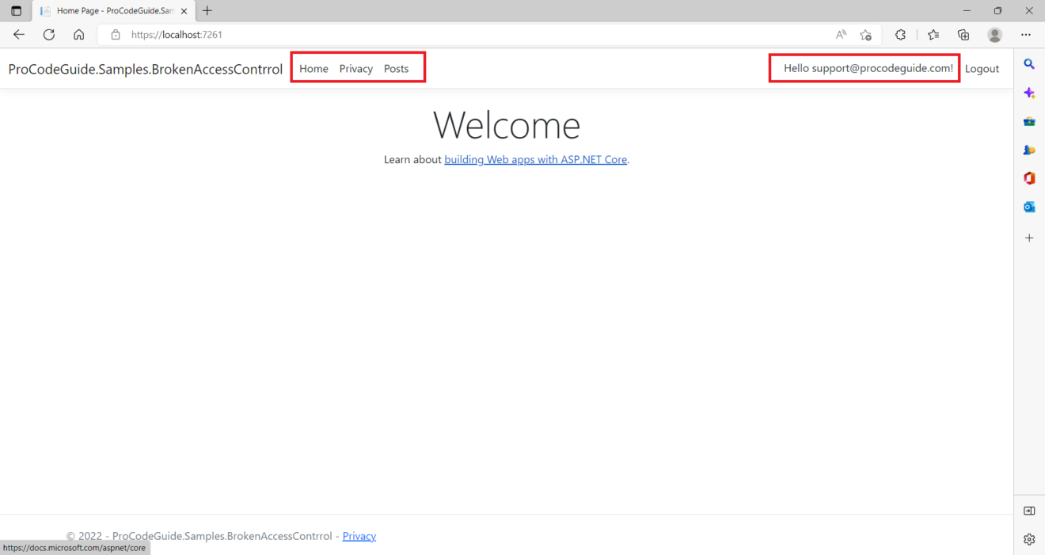The image size is (1045, 555).
Task: Switch to the Posts navigation item
Action: [396, 68]
